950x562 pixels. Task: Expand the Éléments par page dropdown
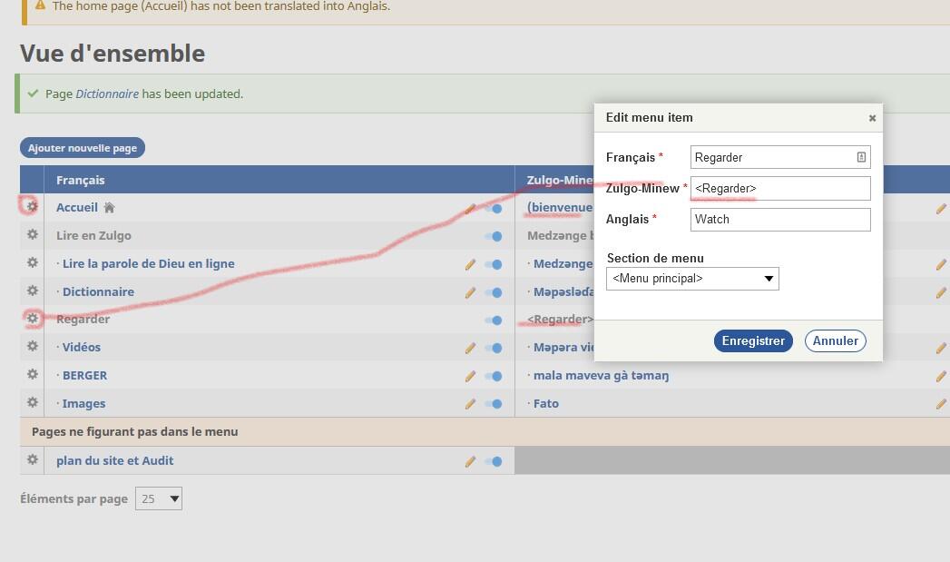click(x=159, y=498)
